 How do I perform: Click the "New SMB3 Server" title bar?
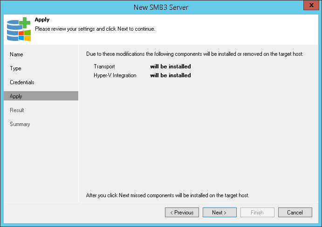pyautogui.click(x=161, y=6)
